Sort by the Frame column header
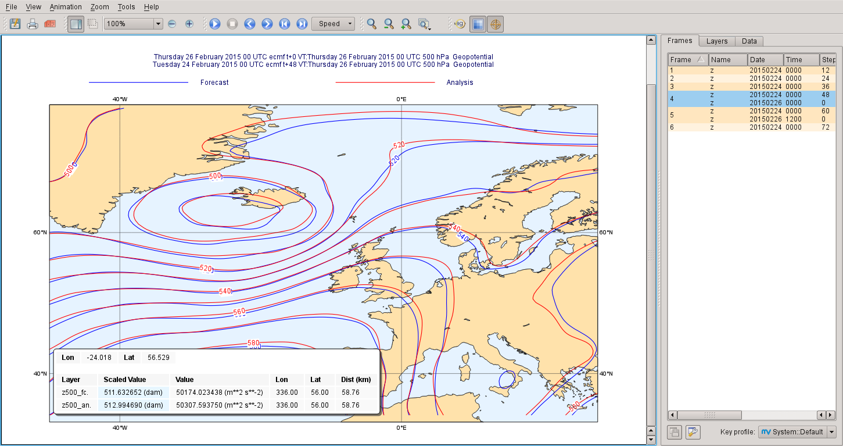843x446 pixels. pos(688,59)
